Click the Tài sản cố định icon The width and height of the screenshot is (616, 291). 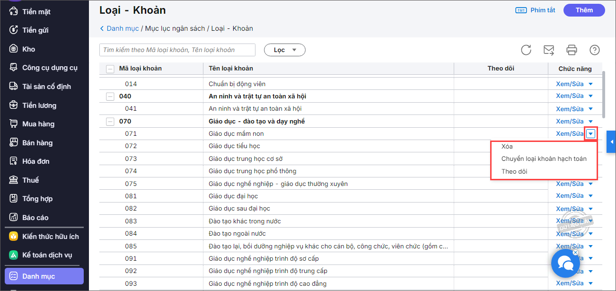tap(14, 86)
